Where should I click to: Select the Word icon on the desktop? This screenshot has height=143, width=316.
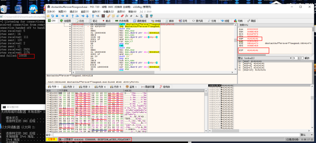click(19, 8)
